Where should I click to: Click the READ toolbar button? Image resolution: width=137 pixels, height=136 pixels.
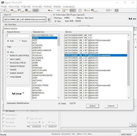point(36,10)
